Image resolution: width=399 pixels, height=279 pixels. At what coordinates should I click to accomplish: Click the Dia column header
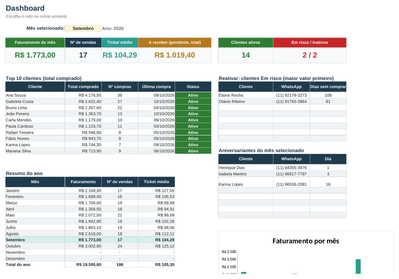point(328,159)
